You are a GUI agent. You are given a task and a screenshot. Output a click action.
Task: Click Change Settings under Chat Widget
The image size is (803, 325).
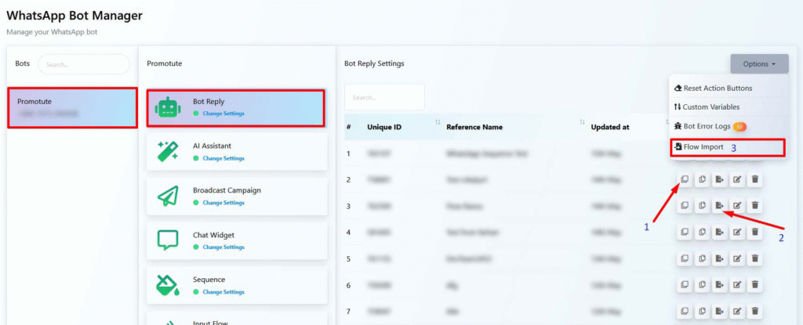(223, 247)
